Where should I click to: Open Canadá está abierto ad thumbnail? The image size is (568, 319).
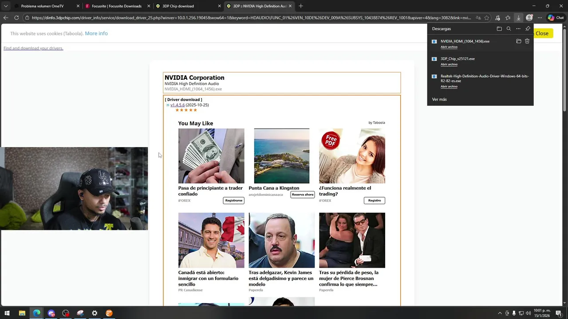pyautogui.click(x=211, y=240)
